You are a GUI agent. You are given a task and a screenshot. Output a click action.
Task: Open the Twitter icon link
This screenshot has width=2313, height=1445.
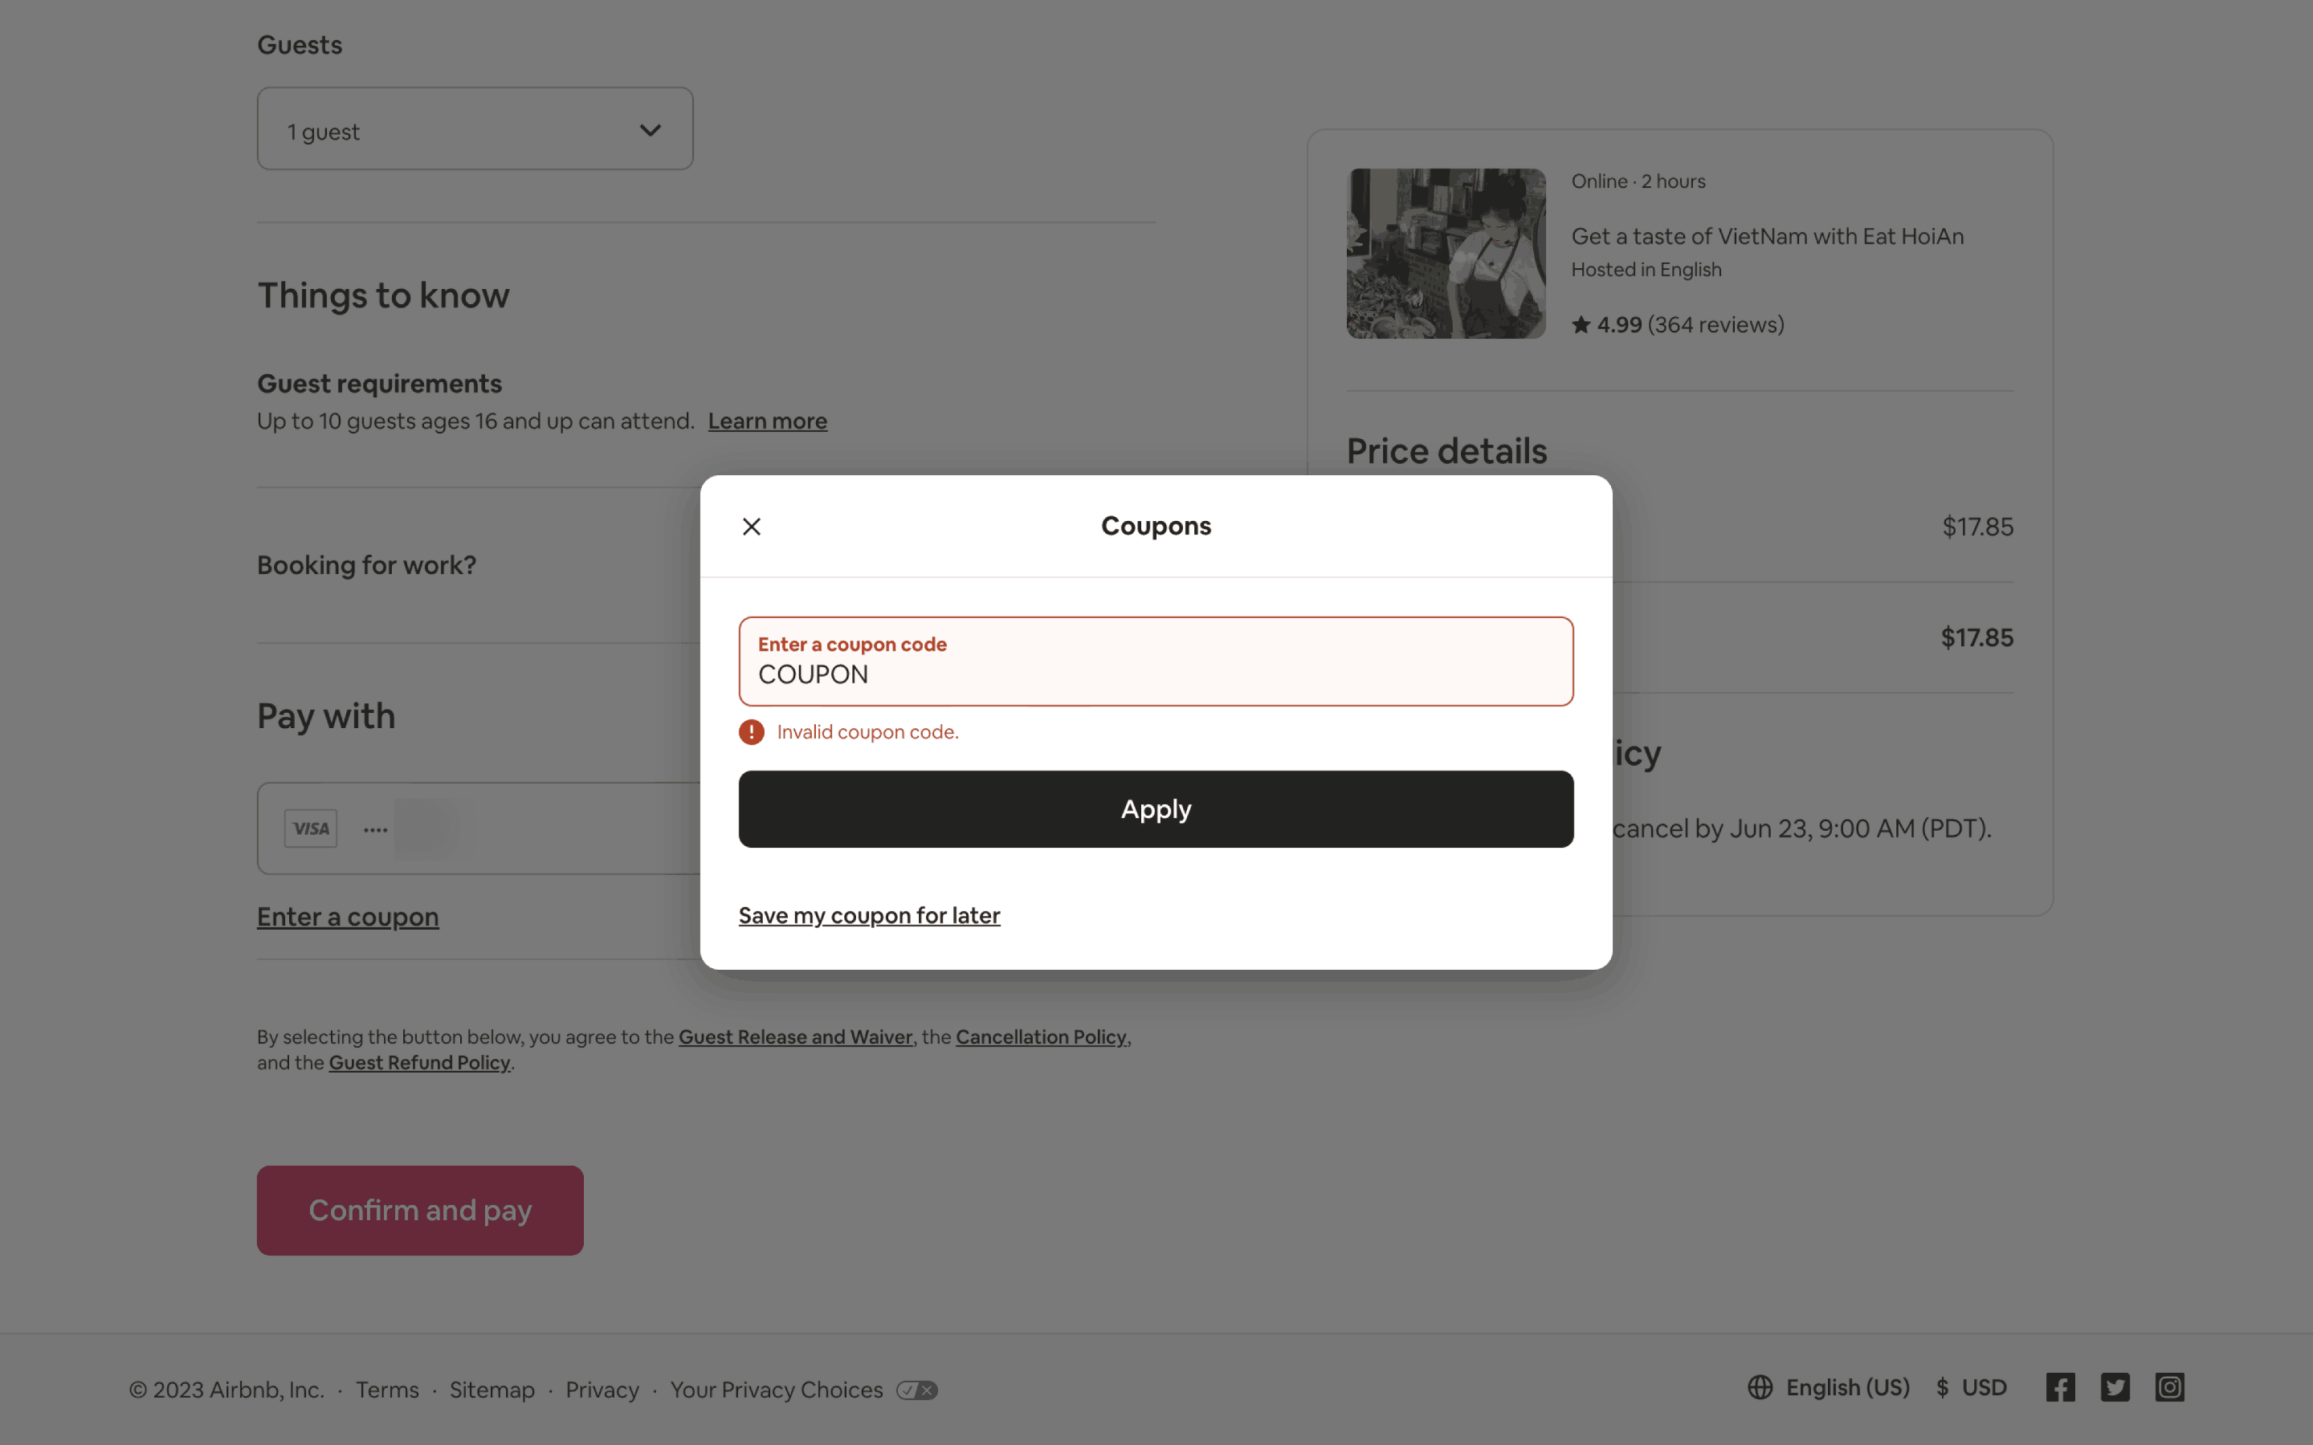[x=2114, y=1388]
